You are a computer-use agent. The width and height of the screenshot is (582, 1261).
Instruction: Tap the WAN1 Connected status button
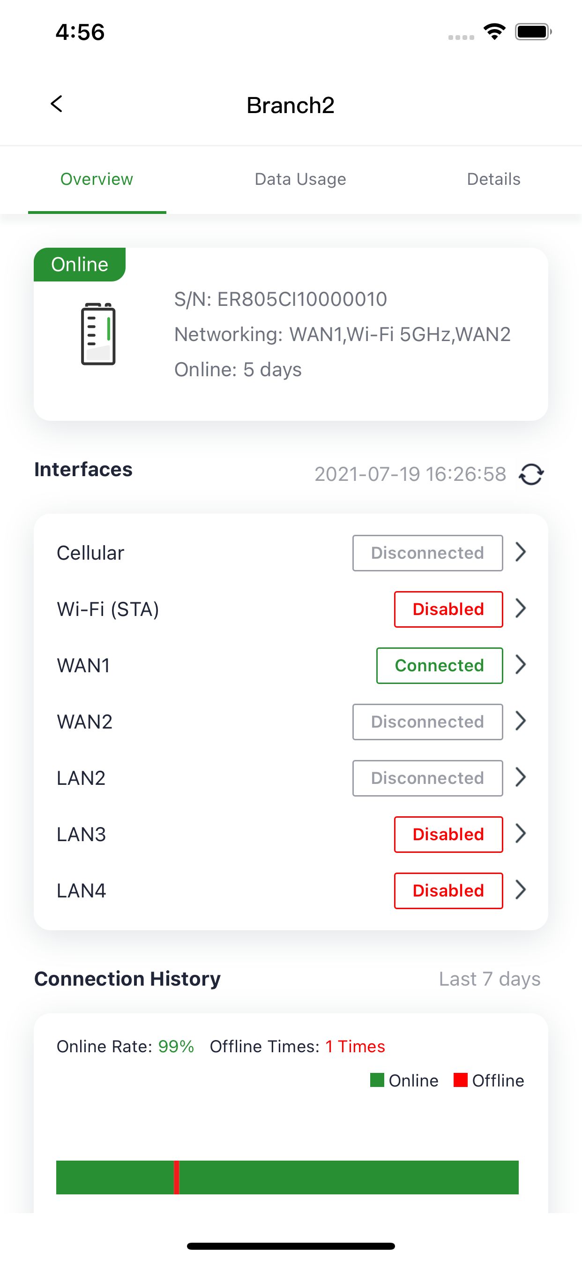point(439,665)
